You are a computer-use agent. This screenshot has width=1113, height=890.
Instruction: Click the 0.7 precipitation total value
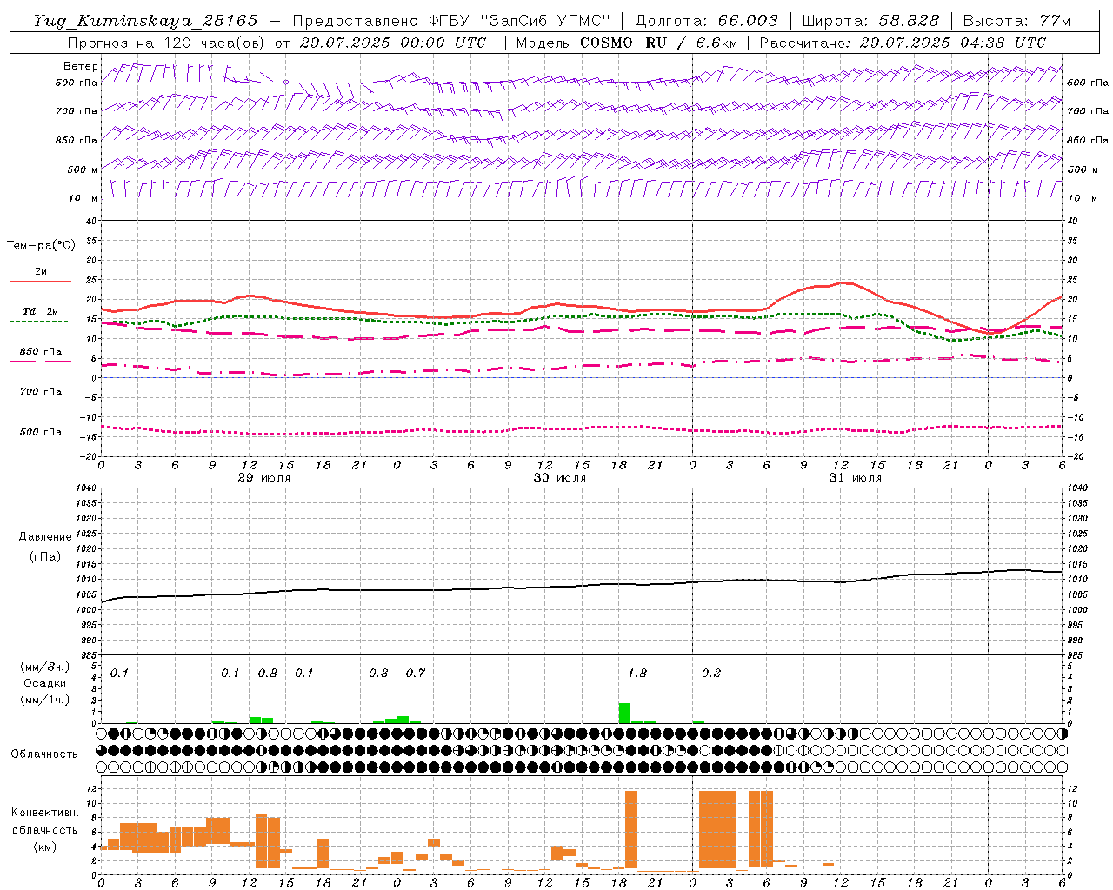[x=416, y=674]
